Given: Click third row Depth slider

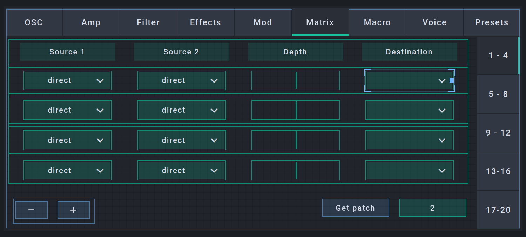Looking at the screenshot, I should click(296, 140).
